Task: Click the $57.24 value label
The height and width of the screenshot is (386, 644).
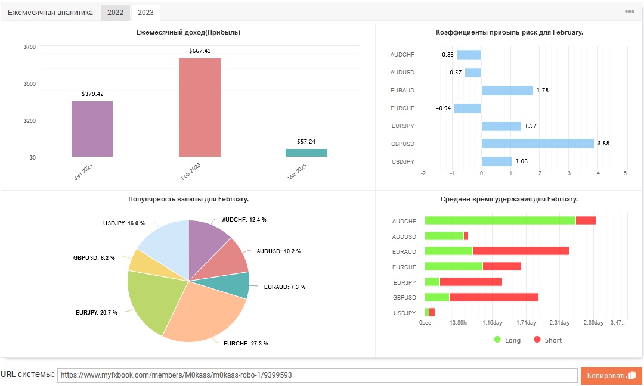Action: (306, 142)
